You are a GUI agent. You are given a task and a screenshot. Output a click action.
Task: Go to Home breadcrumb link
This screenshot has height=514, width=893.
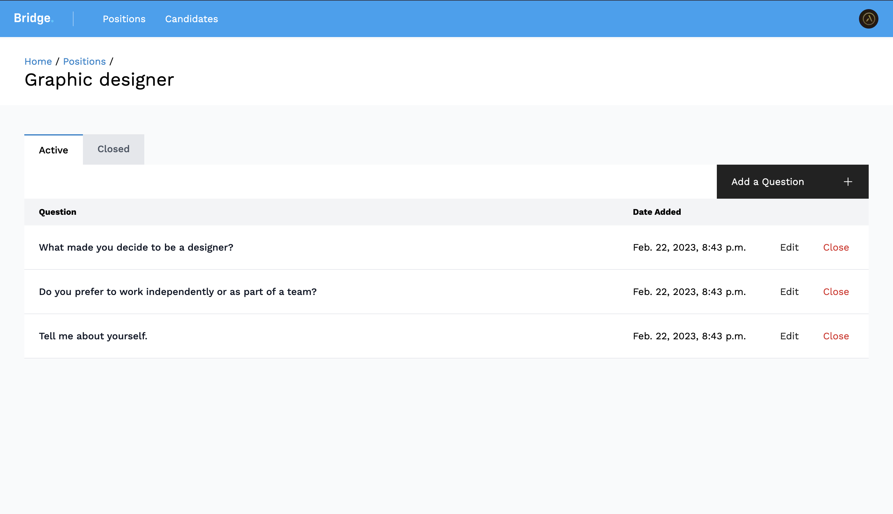coord(38,61)
